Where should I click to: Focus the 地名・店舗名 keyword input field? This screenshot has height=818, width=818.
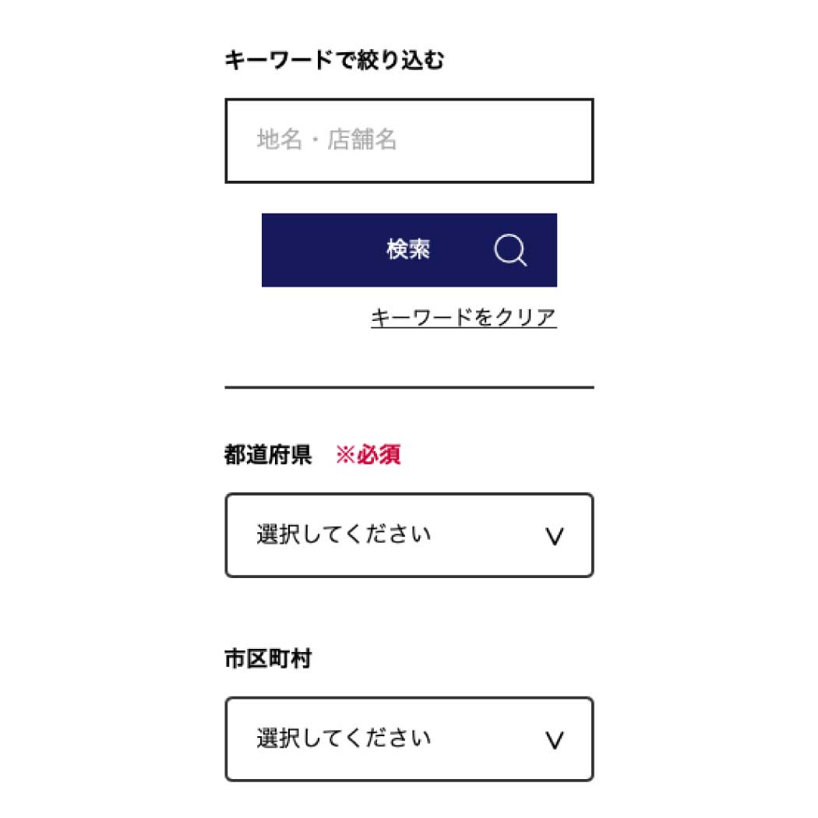[409, 141]
